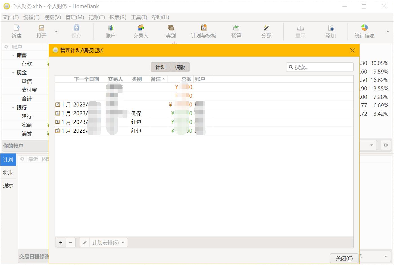Open the 交易人 (Payees) icon
394x265 pixels.
[141, 28]
